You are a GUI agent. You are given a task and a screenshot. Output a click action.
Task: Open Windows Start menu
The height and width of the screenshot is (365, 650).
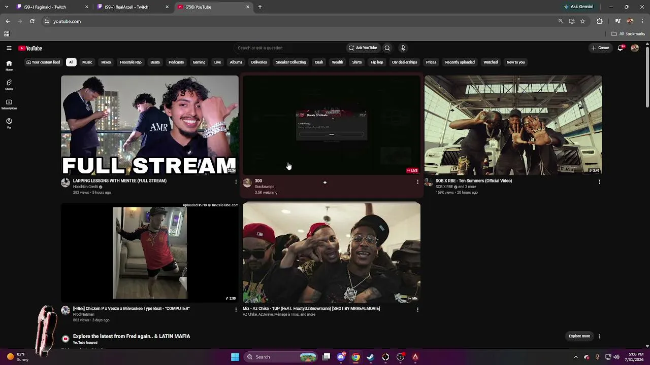point(235,357)
